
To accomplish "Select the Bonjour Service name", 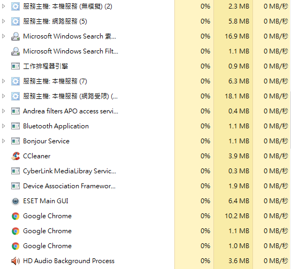I will pyautogui.click(x=46, y=141).
